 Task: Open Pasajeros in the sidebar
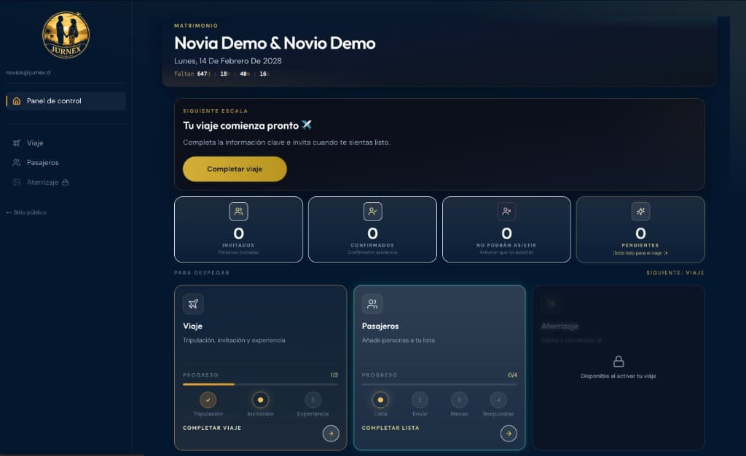coord(43,162)
